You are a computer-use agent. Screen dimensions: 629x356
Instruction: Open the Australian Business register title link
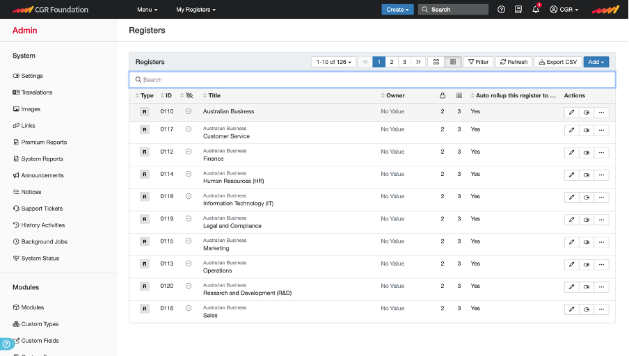pyautogui.click(x=229, y=111)
